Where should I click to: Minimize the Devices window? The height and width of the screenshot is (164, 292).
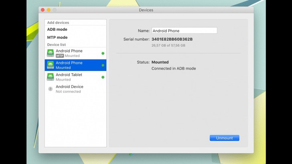pos(49,10)
